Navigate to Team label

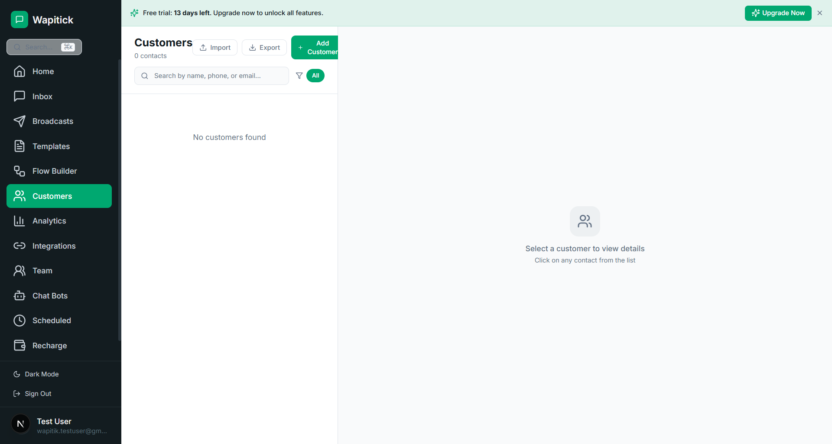(x=42, y=271)
